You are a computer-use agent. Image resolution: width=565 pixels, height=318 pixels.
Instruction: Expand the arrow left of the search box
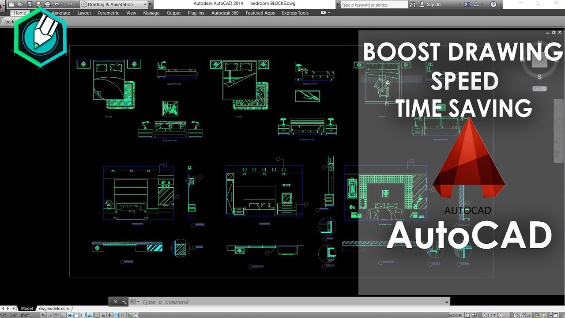point(338,4)
